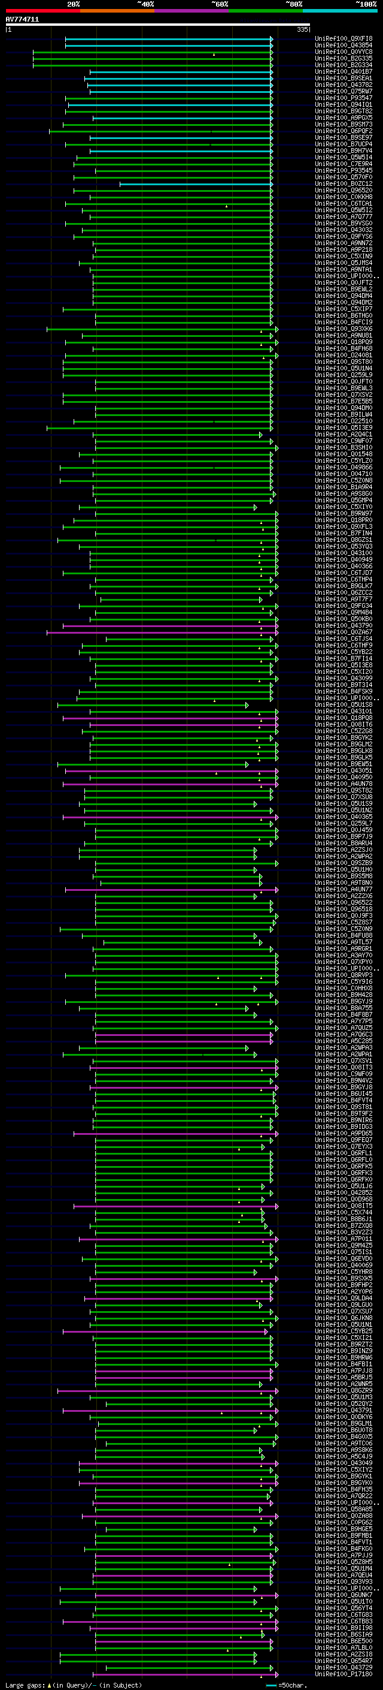
Task: Select label UniRef100_A4UN78
Action: [344, 784]
